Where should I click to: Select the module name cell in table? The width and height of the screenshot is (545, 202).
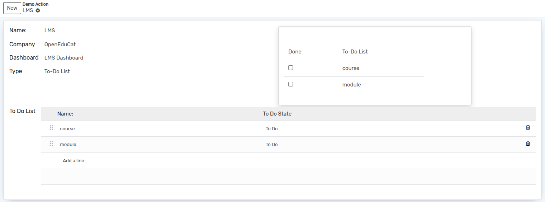click(x=68, y=145)
